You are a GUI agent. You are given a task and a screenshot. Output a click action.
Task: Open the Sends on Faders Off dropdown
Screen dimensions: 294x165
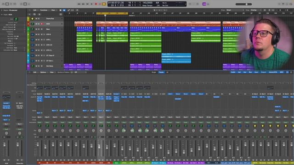80,72
